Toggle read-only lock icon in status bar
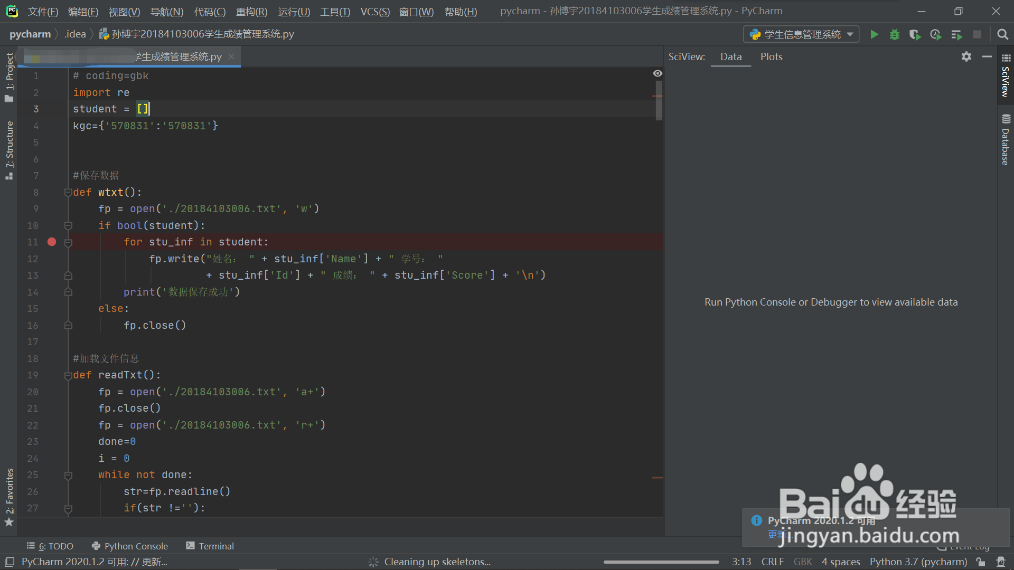Viewport: 1014px width, 570px height. point(981,562)
